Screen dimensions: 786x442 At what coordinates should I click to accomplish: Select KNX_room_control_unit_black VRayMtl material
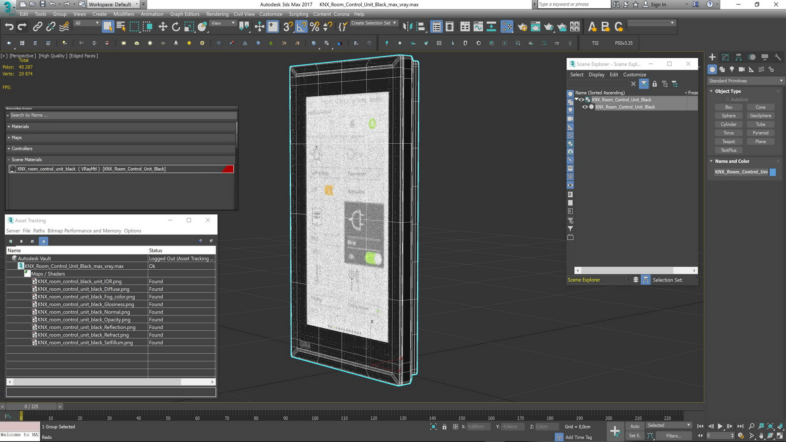point(121,169)
